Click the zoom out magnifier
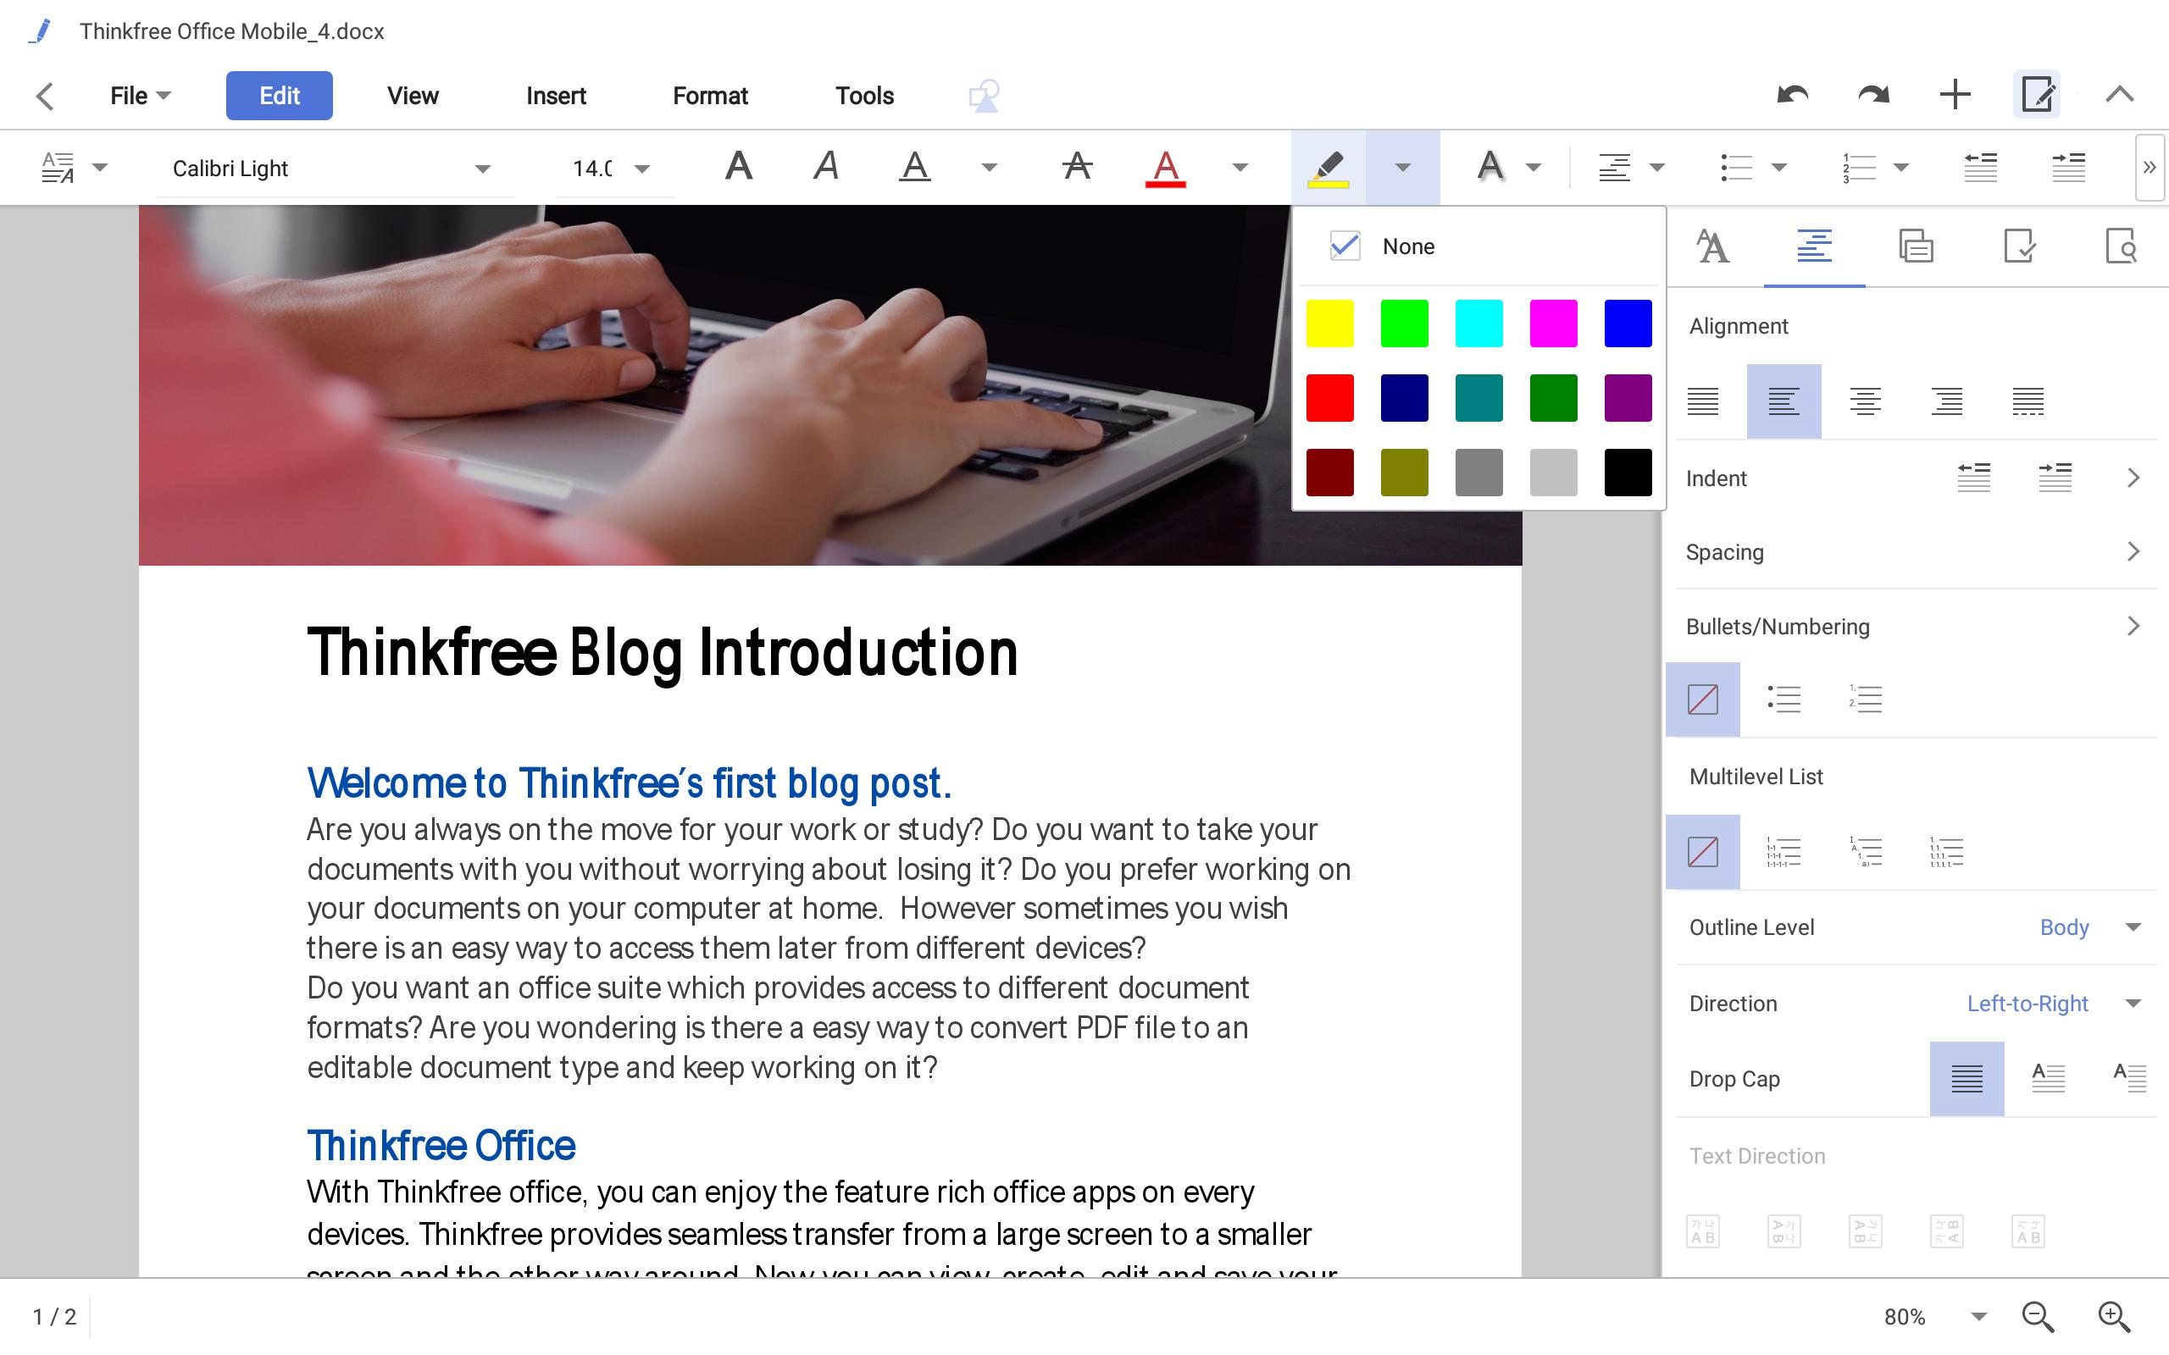This screenshot has height=1355, width=2169. (2037, 1316)
